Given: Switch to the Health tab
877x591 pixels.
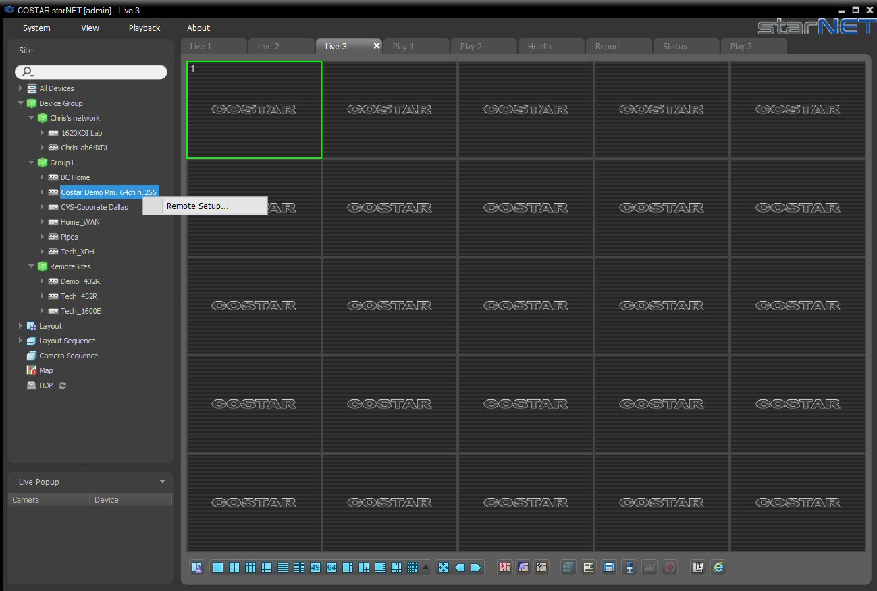Looking at the screenshot, I should click(551, 47).
